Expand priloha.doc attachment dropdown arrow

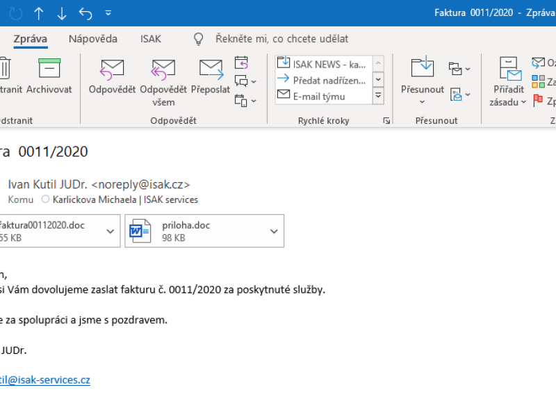[274, 231]
